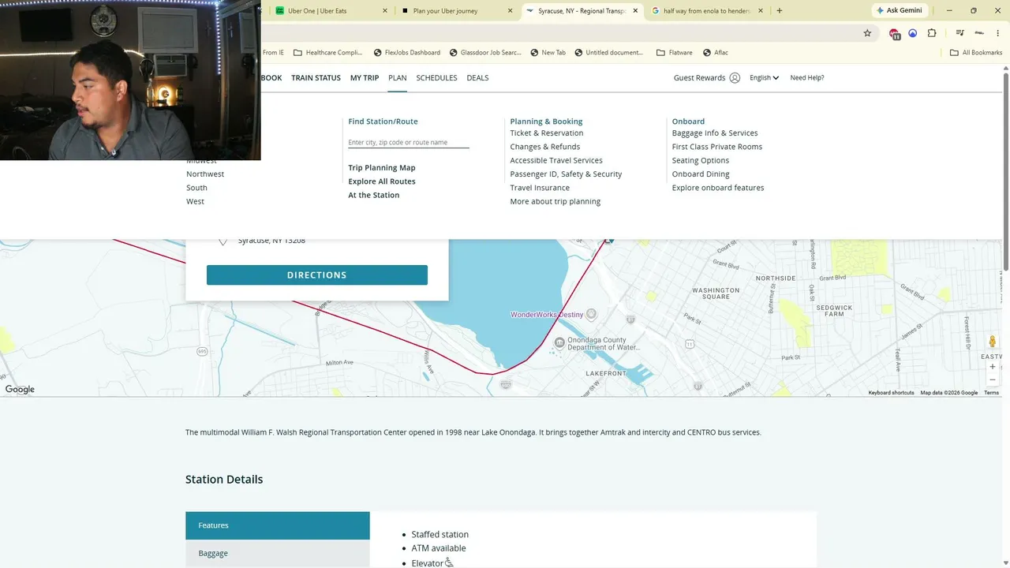Open the Glassdoor Job Search bookmark

point(485,53)
